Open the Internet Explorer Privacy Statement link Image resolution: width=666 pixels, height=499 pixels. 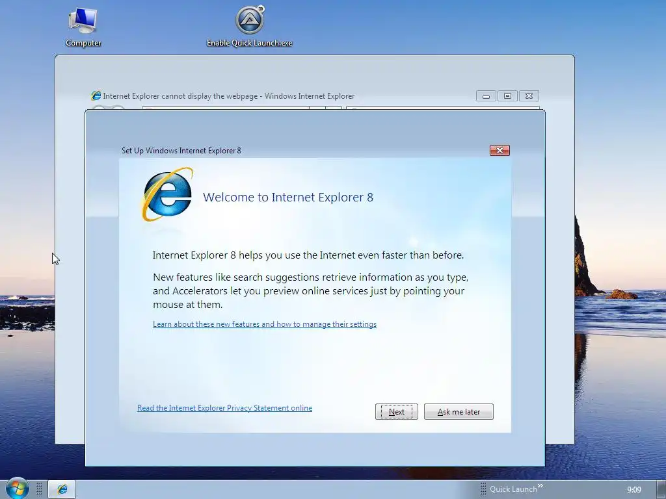224,408
